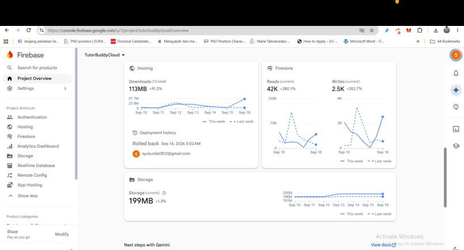Reload the page with refresh icon
This screenshot has height=250, width=464.
coord(28,30)
